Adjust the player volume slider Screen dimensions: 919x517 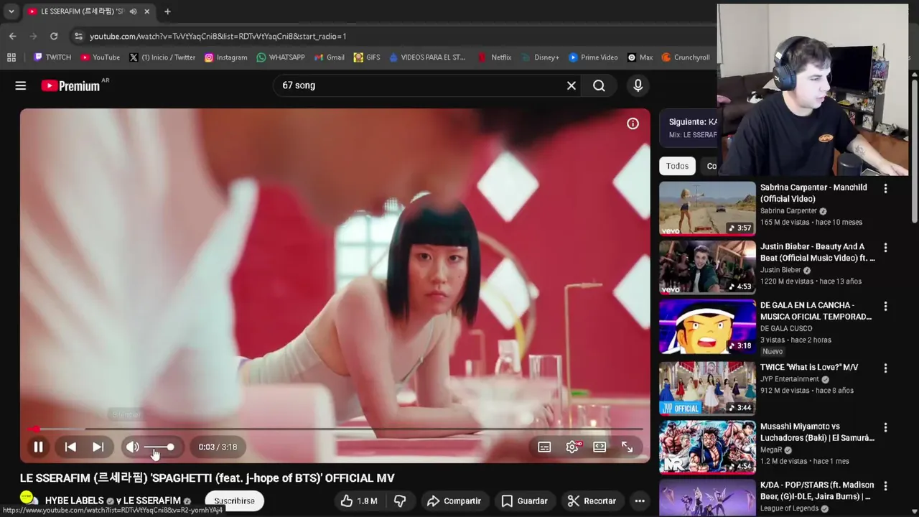pyautogui.click(x=160, y=447)
